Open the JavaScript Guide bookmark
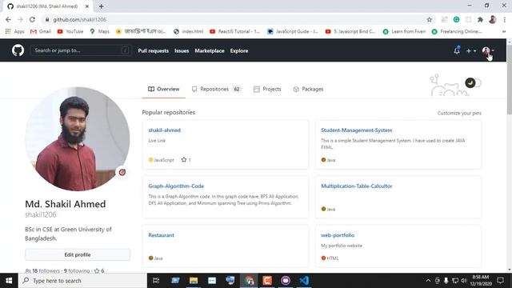Viewport: 512px width, 288px height. (293, 31)
